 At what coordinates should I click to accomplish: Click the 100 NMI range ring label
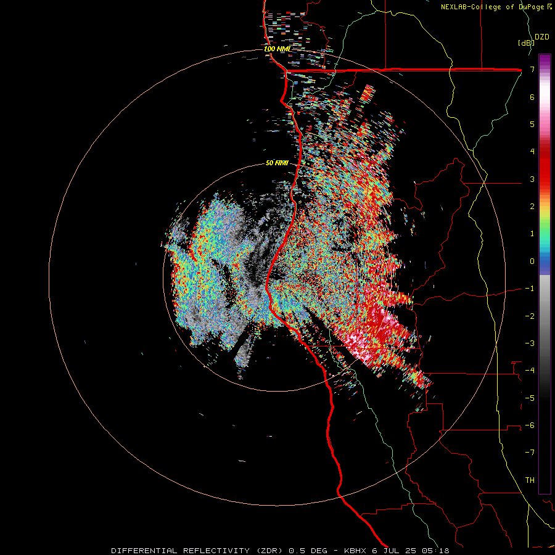[x=277, y=49]
